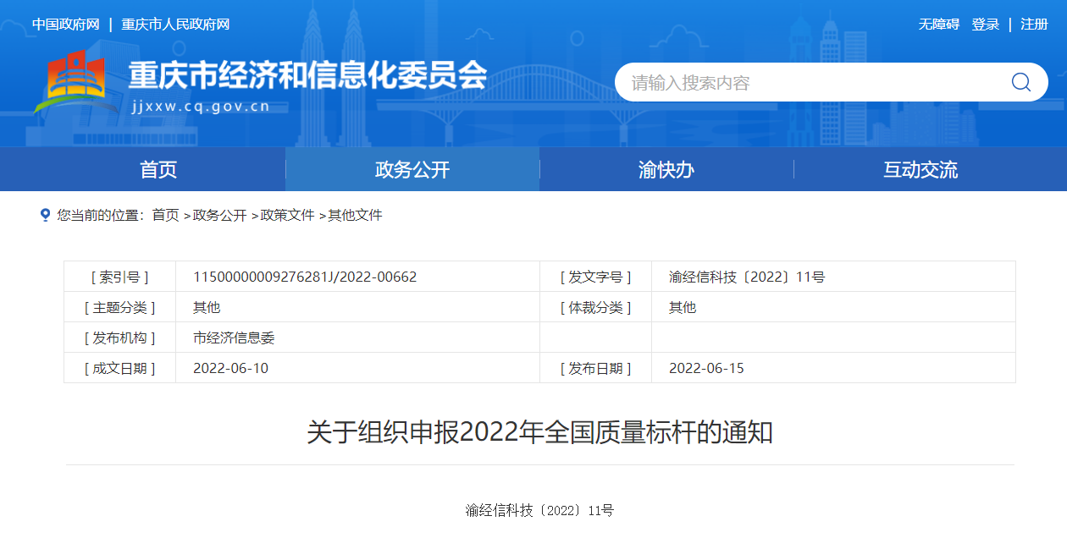Enable 无障碍 accessibility mode
1067x538 pixels.
click(939, 24)
